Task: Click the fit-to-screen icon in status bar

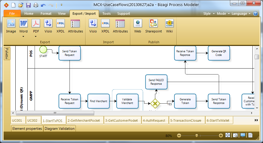Action: click(228, 135)
